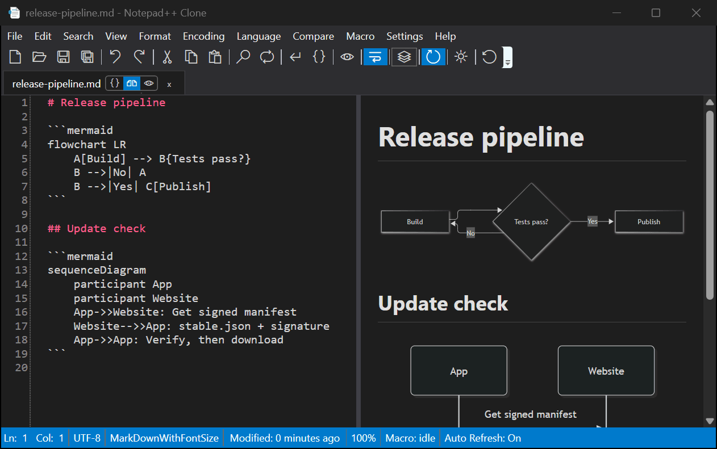Click the preview scrollbar down arrow
The image size is (717, 449).
710,421
